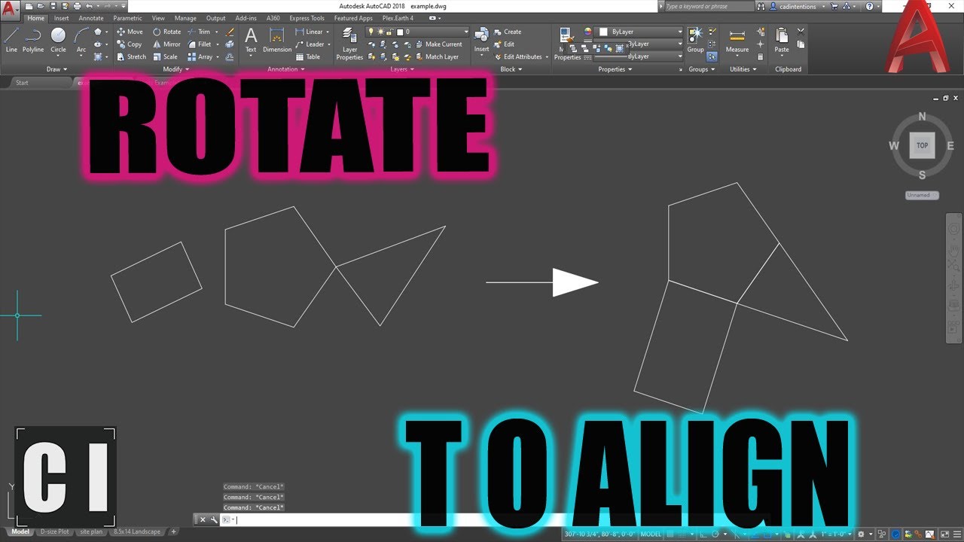This screenshot has height=542, width=964.
Task: Switch to the Annotate ribbon tab
Action: pyautogui.click(x=91, y=18)
